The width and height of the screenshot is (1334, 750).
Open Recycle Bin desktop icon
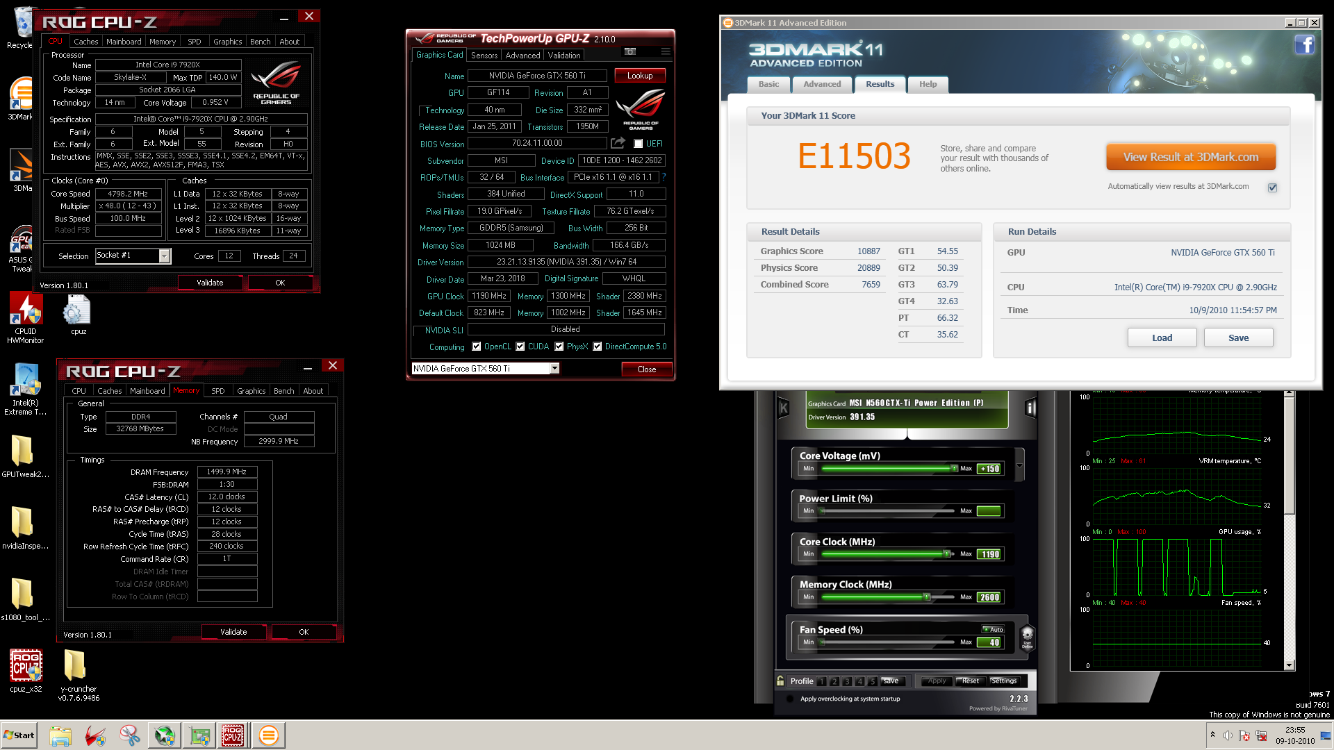21,29
